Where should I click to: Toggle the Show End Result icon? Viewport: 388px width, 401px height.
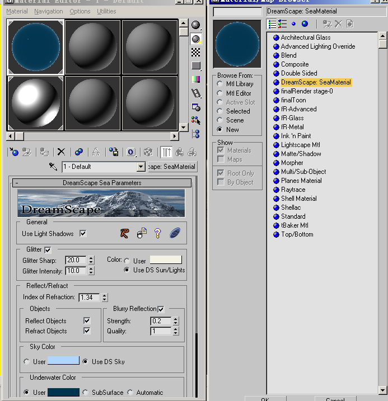(x=167, y=152)
